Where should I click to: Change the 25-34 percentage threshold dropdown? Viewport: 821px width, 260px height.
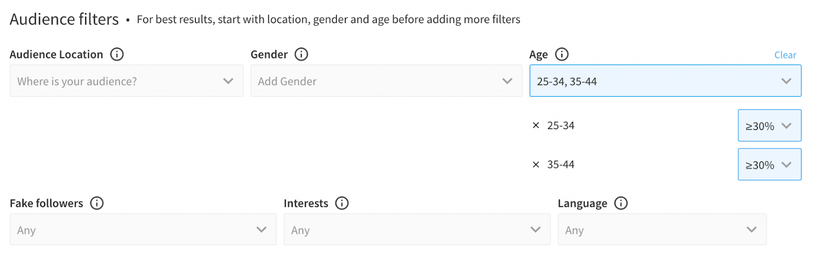point(769,125)
